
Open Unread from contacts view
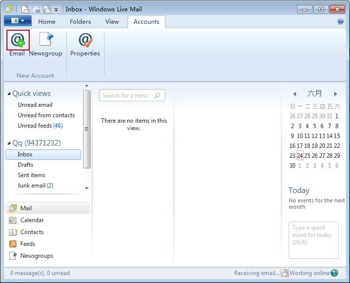click(x=46, y=115)
